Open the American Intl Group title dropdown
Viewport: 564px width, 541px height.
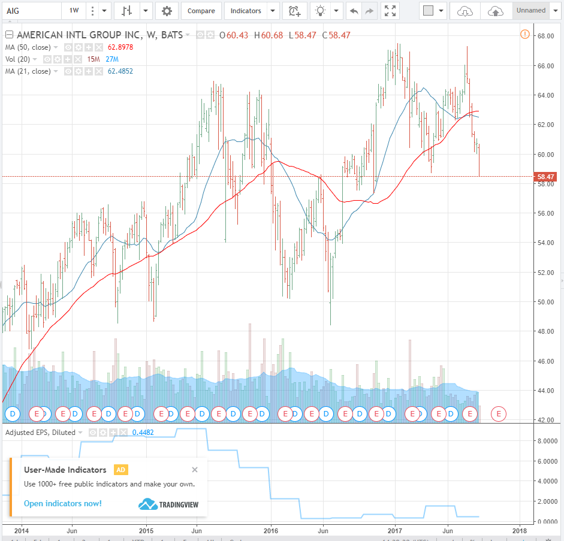point(188,35)
